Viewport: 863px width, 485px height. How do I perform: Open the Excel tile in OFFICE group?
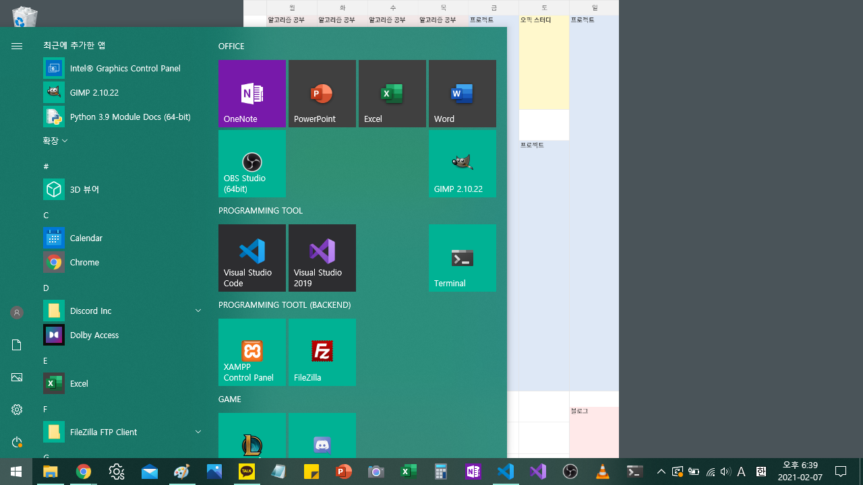click(x=392, y=94)
